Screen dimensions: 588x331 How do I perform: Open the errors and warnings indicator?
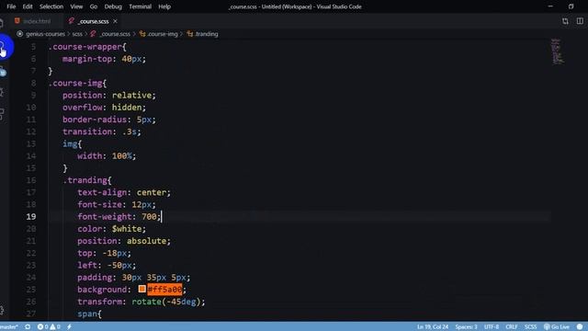49,327
